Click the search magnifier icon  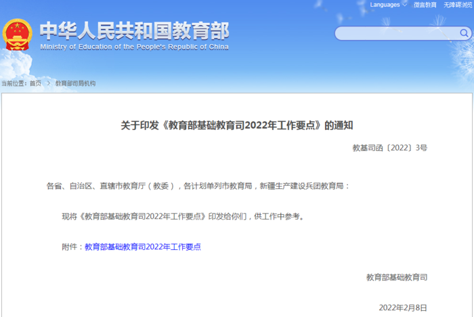pyautogui.click(x=464, y=33)
